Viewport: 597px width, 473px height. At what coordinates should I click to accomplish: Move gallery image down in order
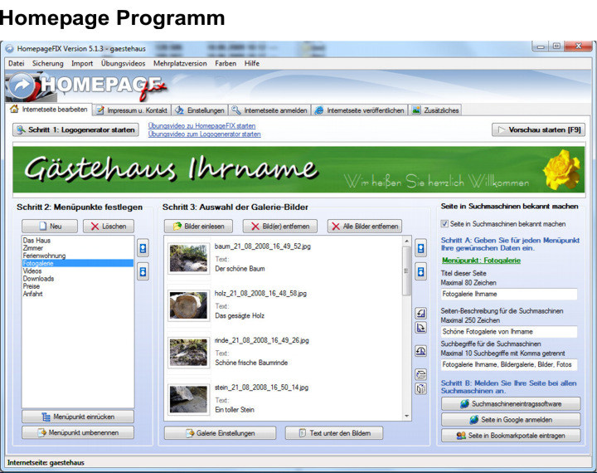[x=420, y=271]
